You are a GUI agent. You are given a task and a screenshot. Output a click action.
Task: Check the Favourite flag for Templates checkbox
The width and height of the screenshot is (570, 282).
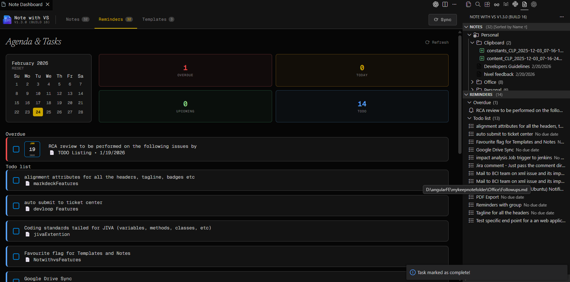16,257
